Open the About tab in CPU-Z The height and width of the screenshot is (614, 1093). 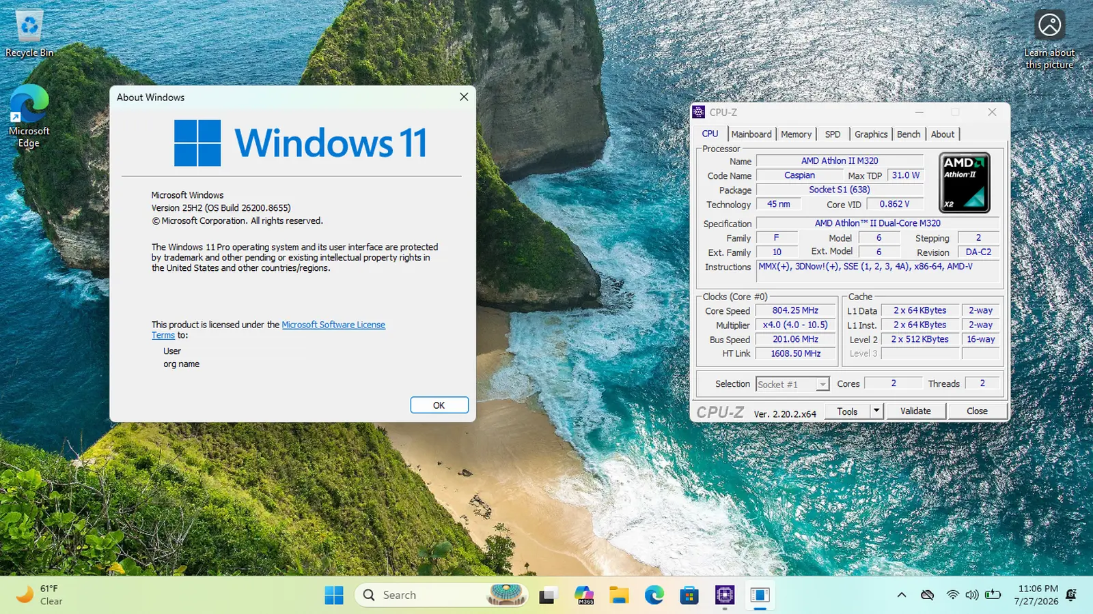point(943,134)
